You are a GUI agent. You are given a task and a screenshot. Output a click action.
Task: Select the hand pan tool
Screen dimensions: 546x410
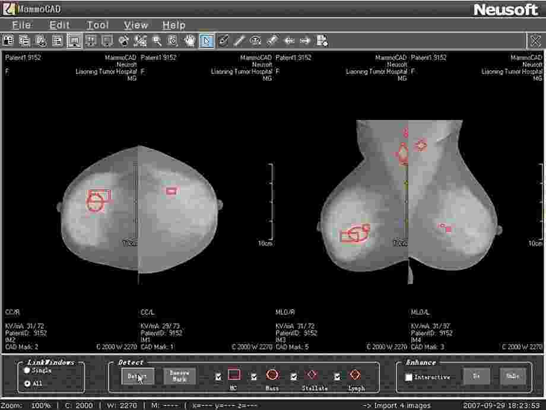click(x=190, y=41)
